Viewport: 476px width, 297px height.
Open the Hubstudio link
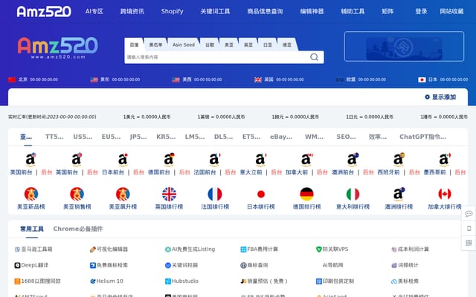pyautogui.click(x=181, y=281)
